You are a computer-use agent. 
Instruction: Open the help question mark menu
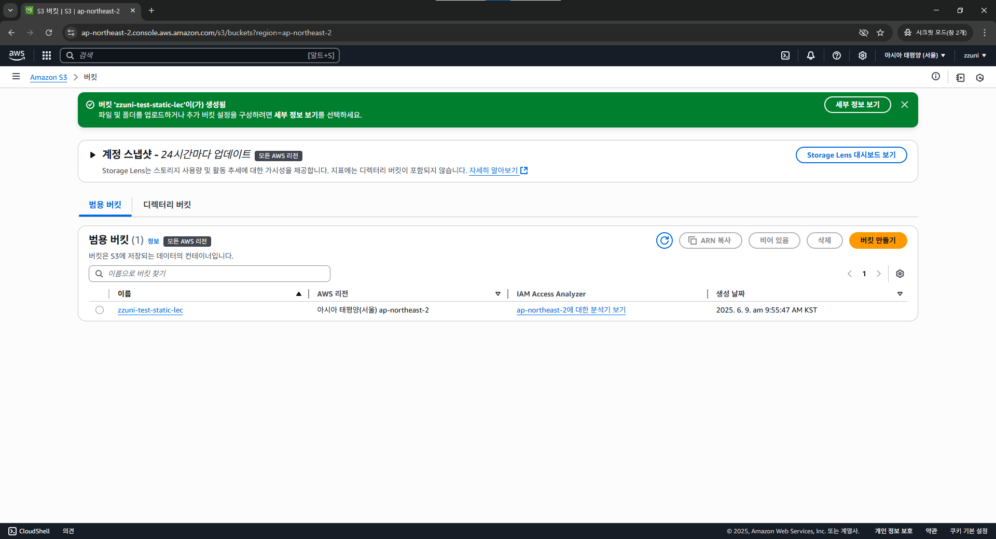837,55
